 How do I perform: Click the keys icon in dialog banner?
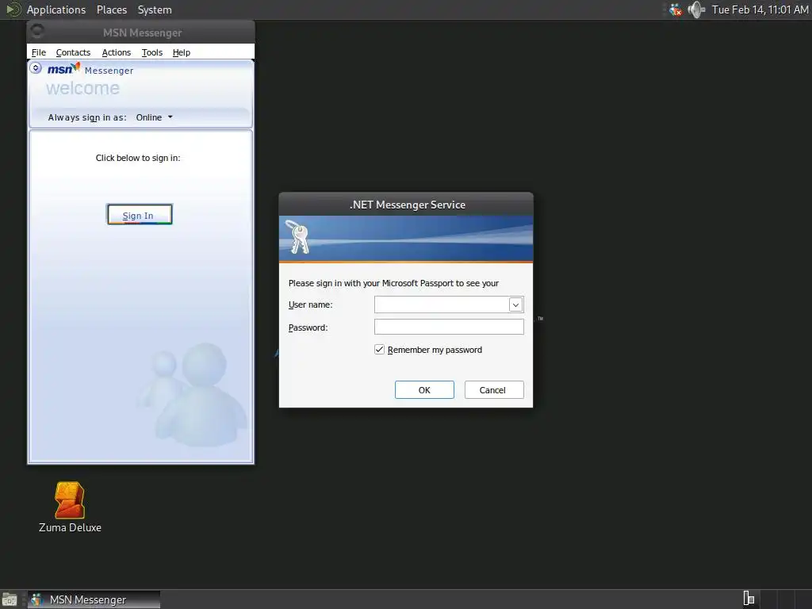(297, 236)
